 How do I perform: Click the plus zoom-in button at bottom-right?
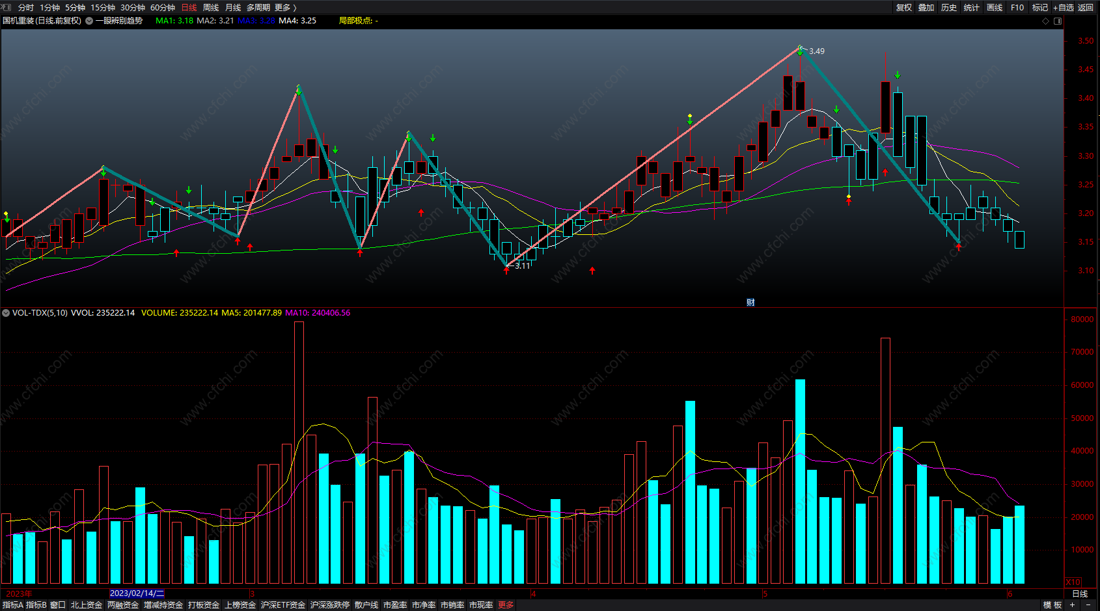pos(1073,605)
